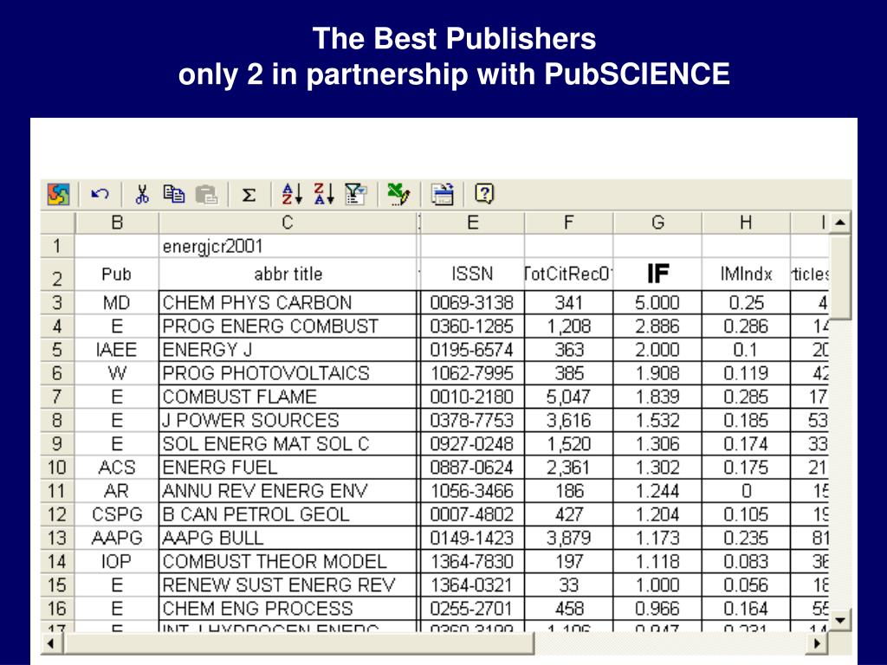This screenshot has width=887, height=665.
Task: Select column C header
Action: click(x=288, y=223)
